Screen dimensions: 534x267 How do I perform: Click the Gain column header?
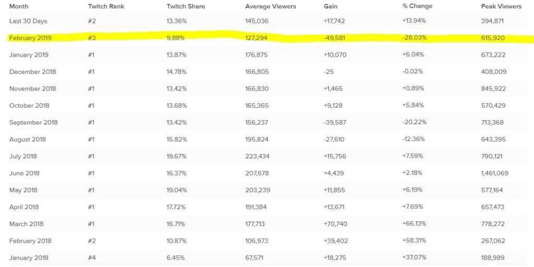tap(331, 7)
